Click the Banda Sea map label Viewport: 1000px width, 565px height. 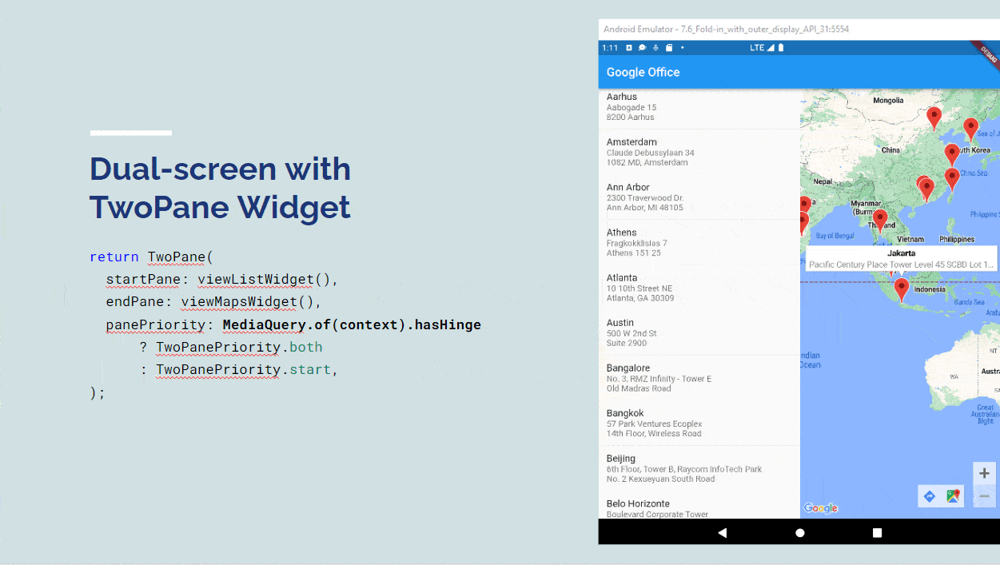(969, 302)
